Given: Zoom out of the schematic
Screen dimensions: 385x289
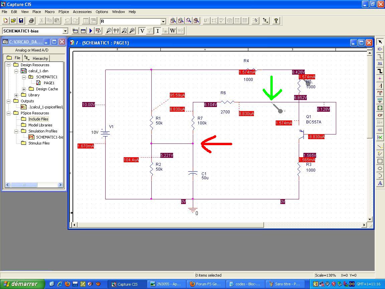Looking at the screenshot, I should [181, 21].
